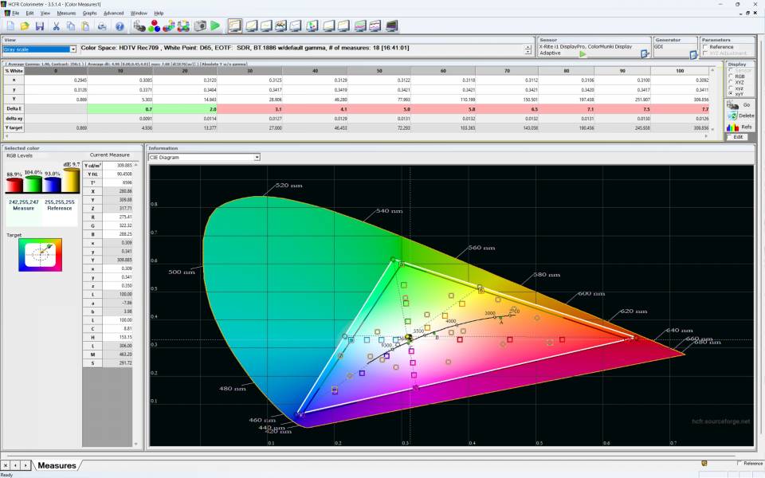Click the Delete button in Display panel
The width and height of the screenshot is (765, 478).
coord(740,116)
